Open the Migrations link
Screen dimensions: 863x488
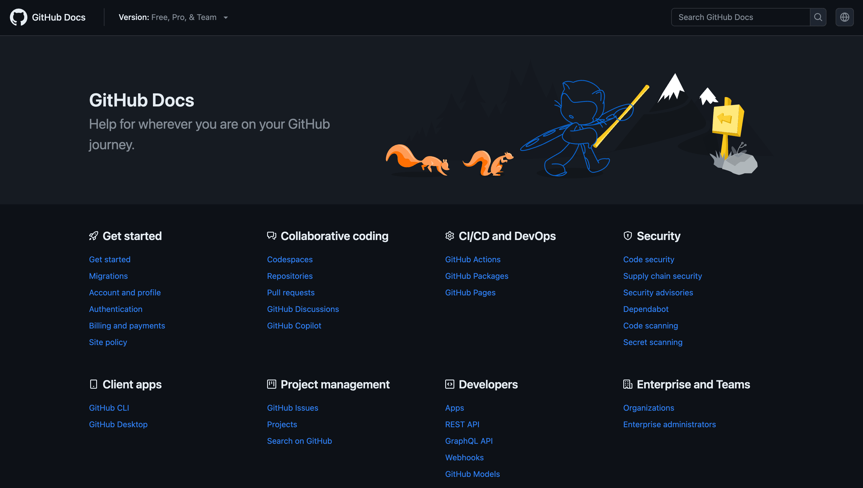108,276
